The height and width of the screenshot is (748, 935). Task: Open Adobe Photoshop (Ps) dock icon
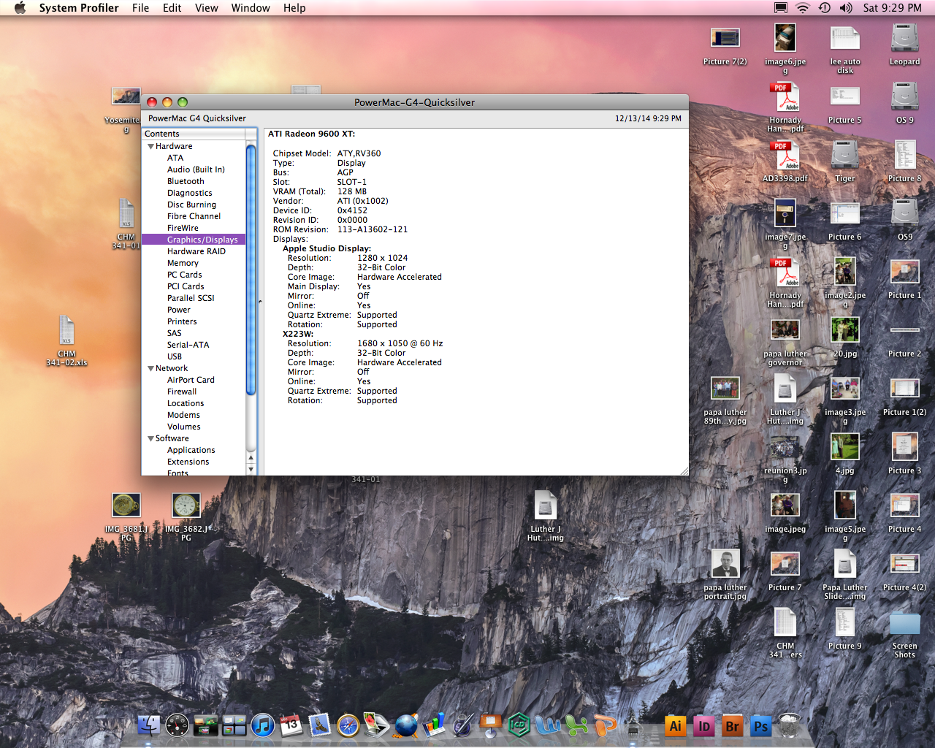coord(761,725)
